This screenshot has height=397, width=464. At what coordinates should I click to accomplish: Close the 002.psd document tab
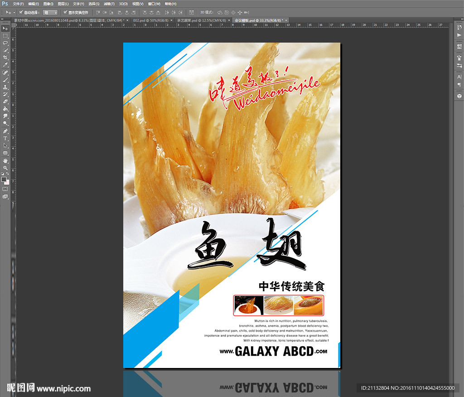[x=171, y=20]
